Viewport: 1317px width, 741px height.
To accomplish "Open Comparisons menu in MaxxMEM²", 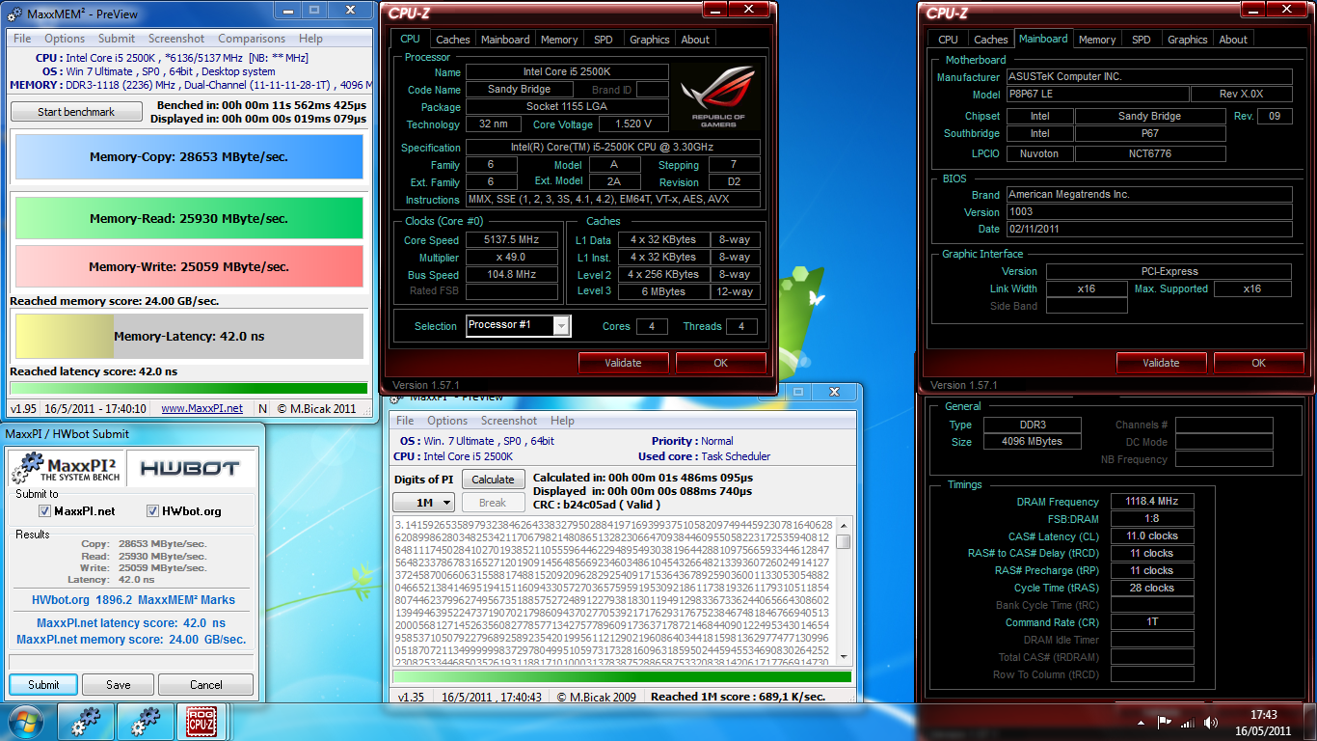I will (x=252, y=39).
